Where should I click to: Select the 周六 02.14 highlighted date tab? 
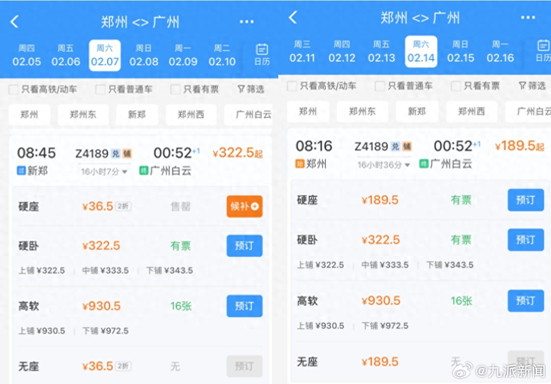421,51
